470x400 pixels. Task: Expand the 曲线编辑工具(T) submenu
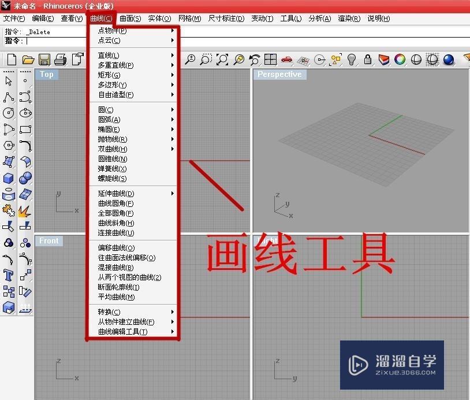click(133, 332)
